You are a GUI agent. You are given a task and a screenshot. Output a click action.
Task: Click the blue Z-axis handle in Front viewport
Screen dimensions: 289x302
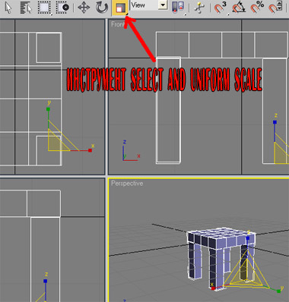pyautogui.click(x=275, y=122)
